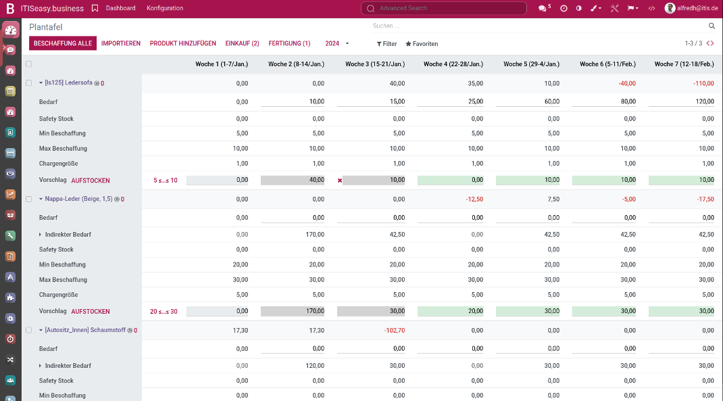Check the [ls125] Ledersofa row checkbox
Screen dimensions: 723x401
[28, 83]
